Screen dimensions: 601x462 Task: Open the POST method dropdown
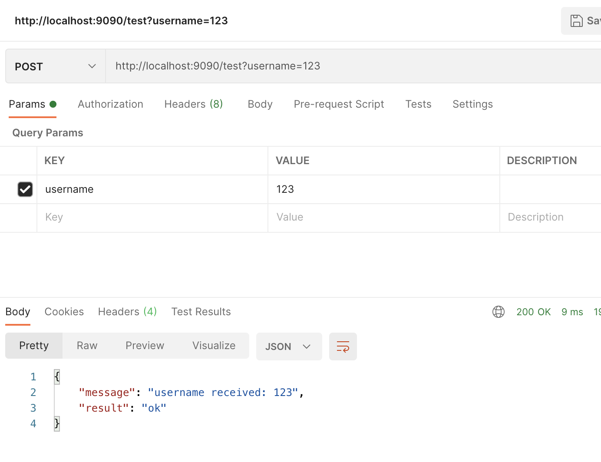pyautogui.click(x=54, y=66)
